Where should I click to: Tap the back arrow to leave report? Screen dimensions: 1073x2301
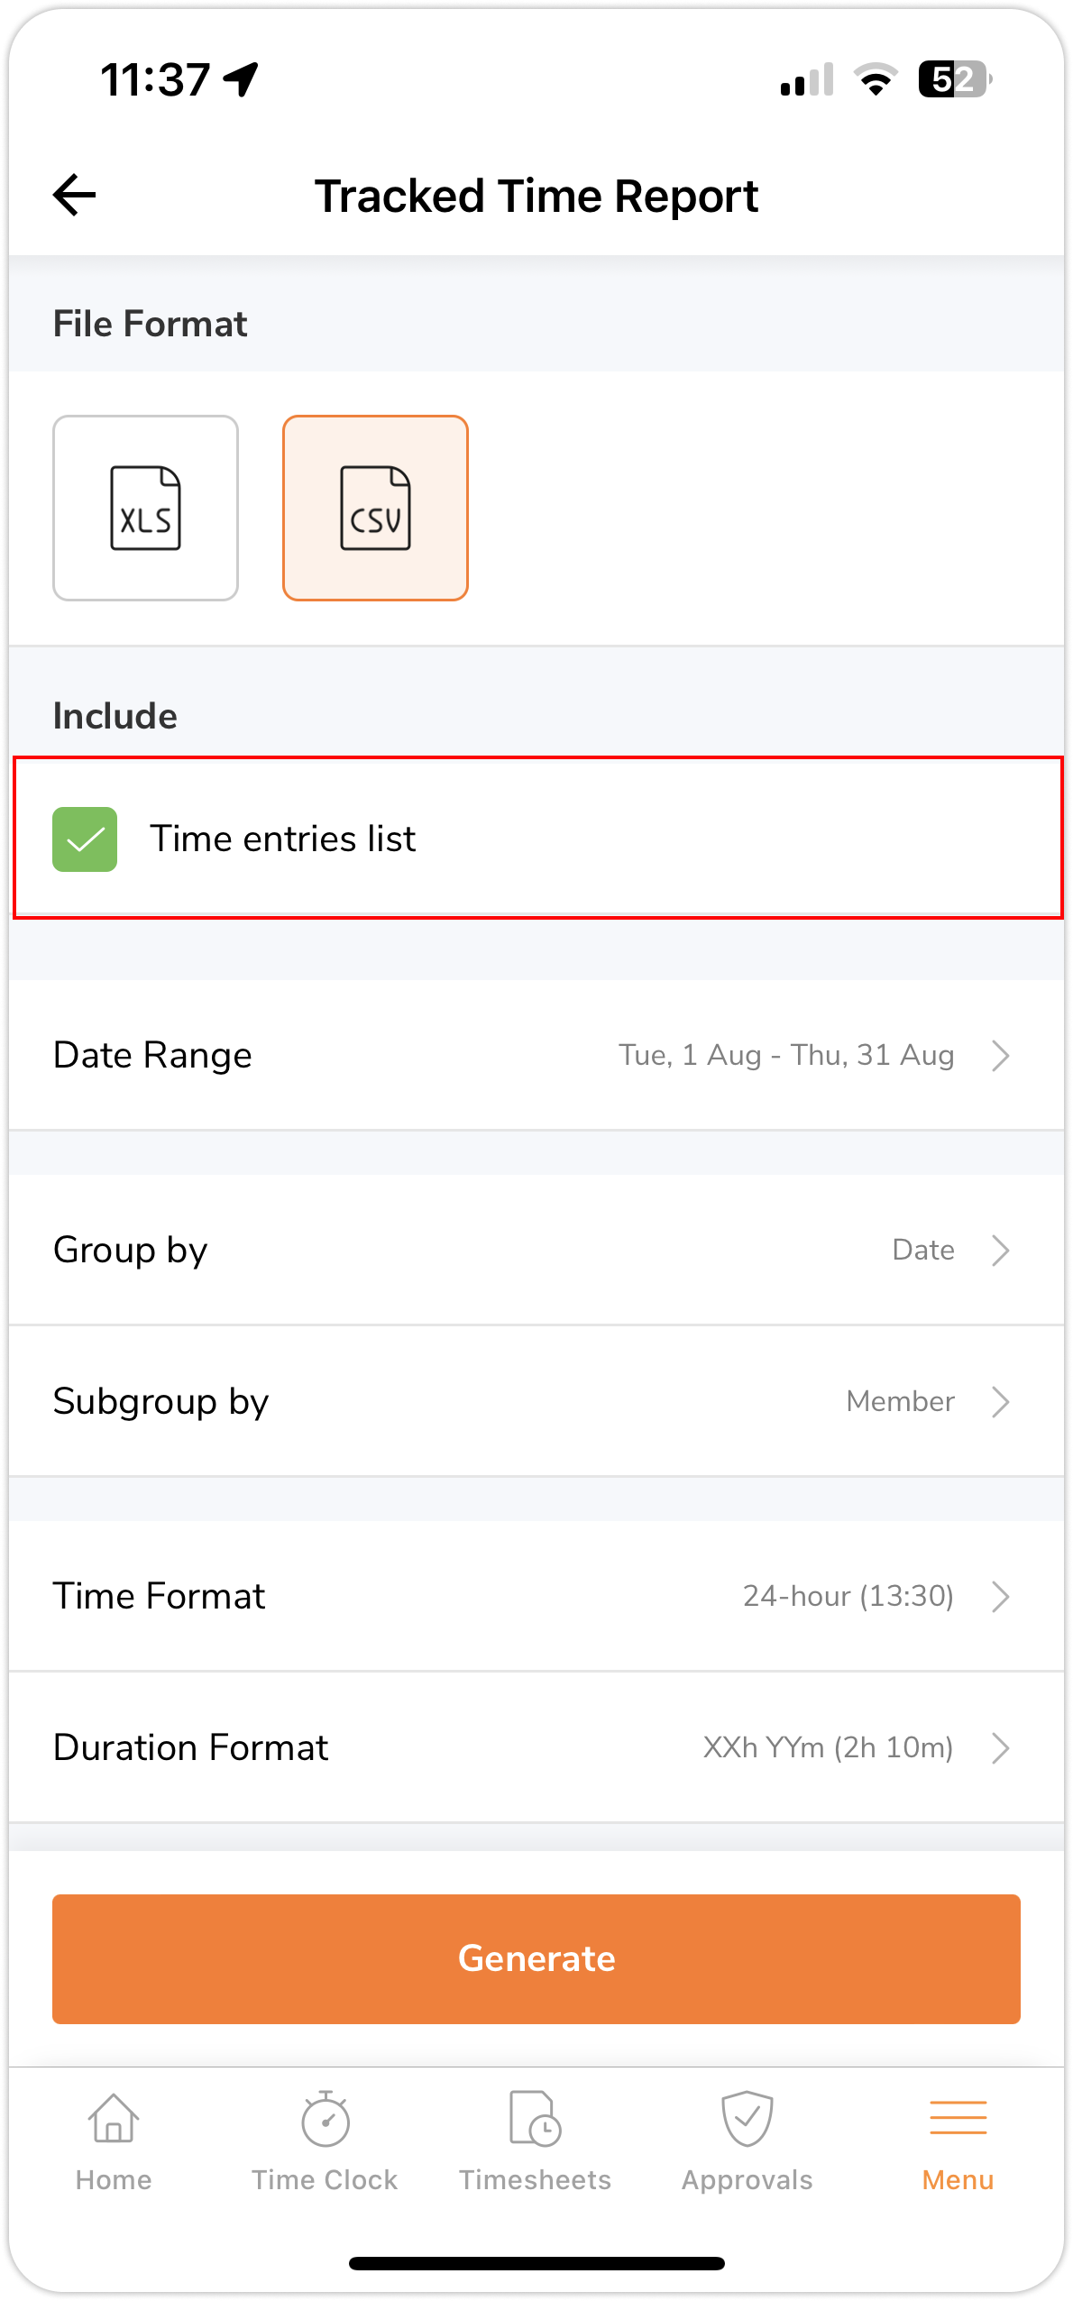coord(72,193)
